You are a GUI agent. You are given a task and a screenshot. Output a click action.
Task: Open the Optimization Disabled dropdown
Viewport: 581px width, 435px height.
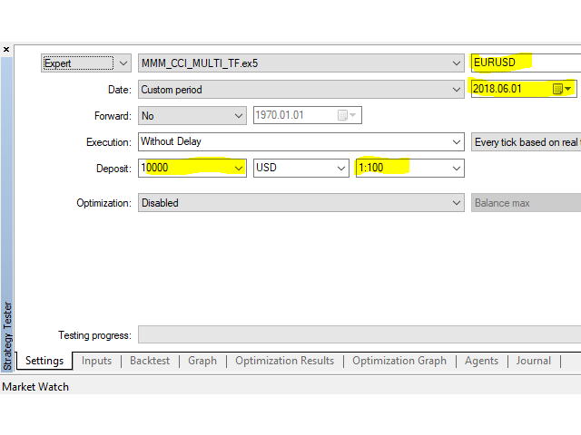tap(456, 203)
